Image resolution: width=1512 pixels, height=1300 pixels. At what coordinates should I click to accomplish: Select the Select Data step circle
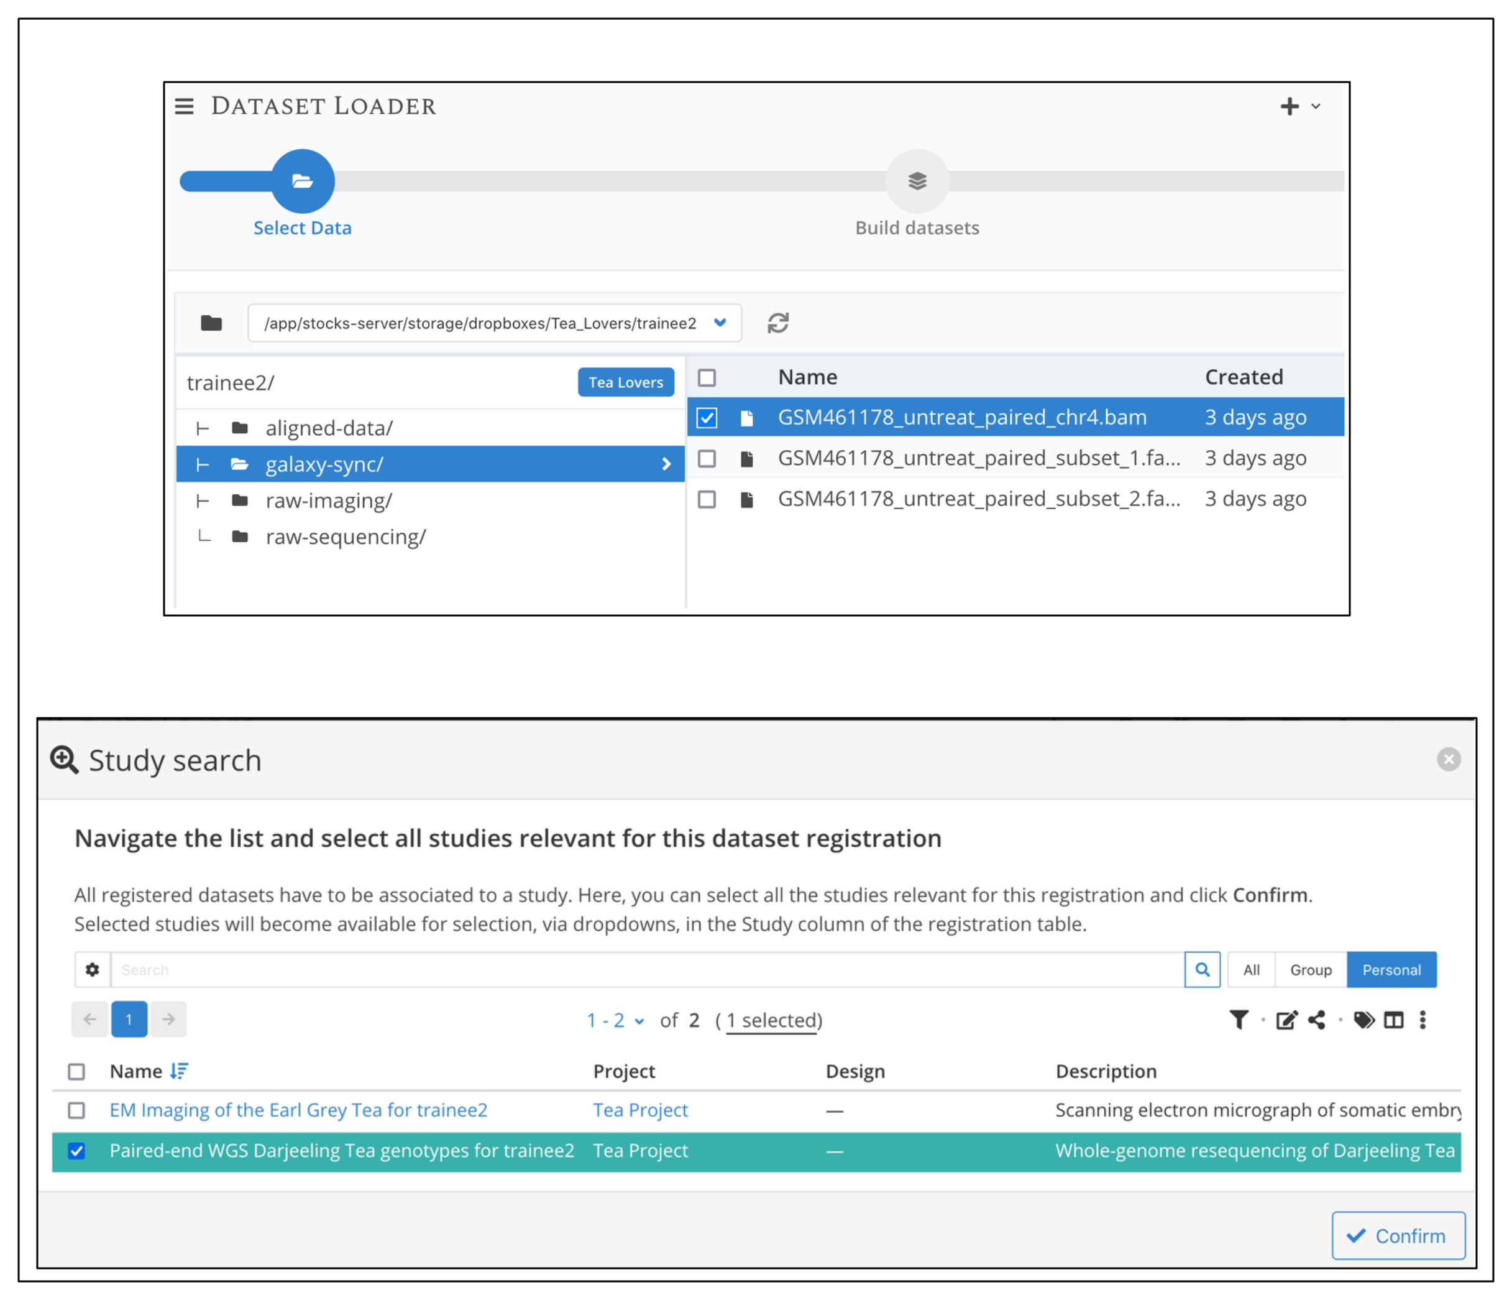(x=303, y=181)
